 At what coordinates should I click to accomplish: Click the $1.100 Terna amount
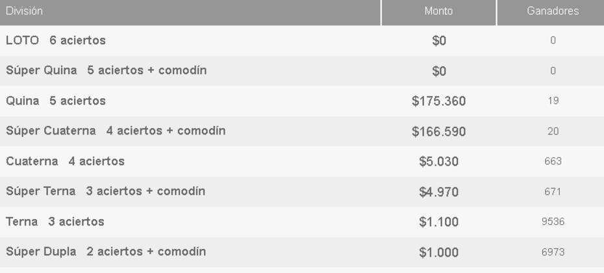[x=439, y=222]
